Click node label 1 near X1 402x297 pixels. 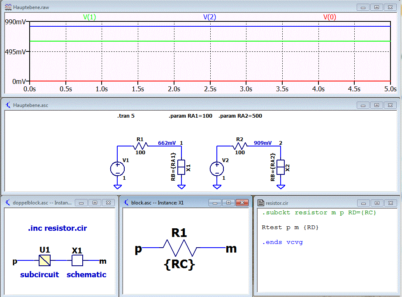pyautogui.click(x=181, y=143)
